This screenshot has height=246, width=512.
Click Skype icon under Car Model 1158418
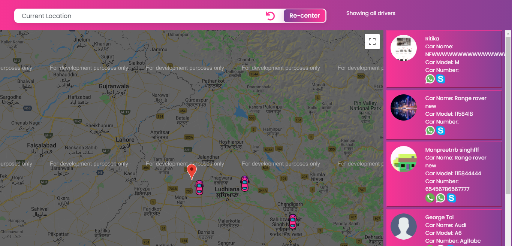[x=441, y=131]
